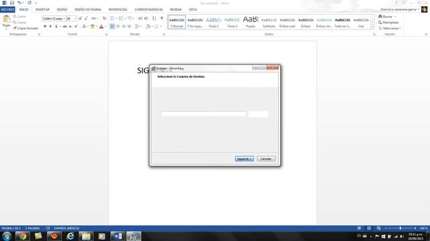Open the font name combo box
Image resolution: width=430 pixels, height=241 pixels.
click(54, 19)
